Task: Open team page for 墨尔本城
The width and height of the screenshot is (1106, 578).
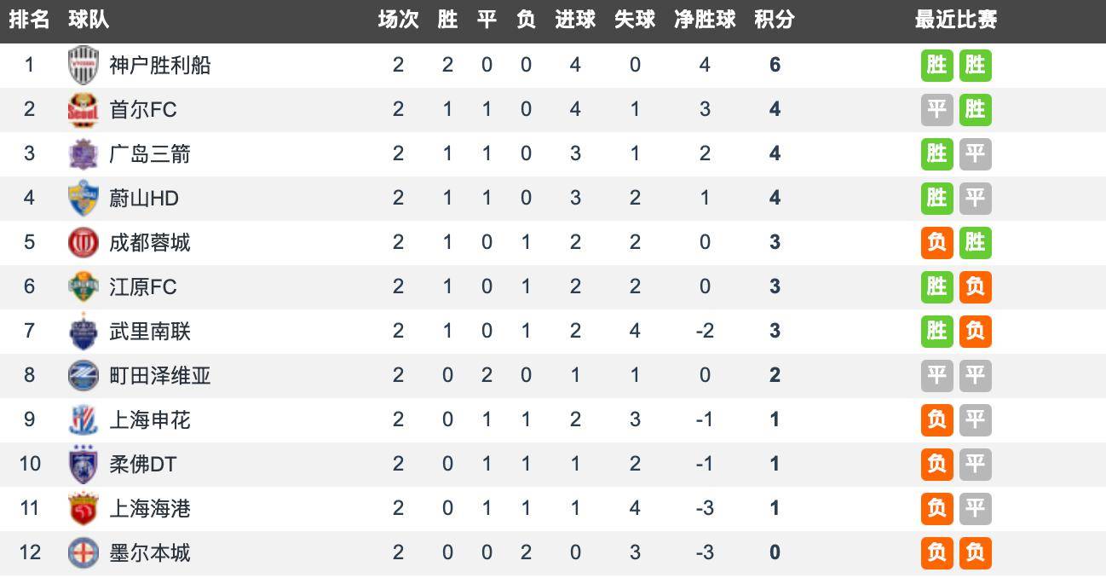Action: [150, 553]
